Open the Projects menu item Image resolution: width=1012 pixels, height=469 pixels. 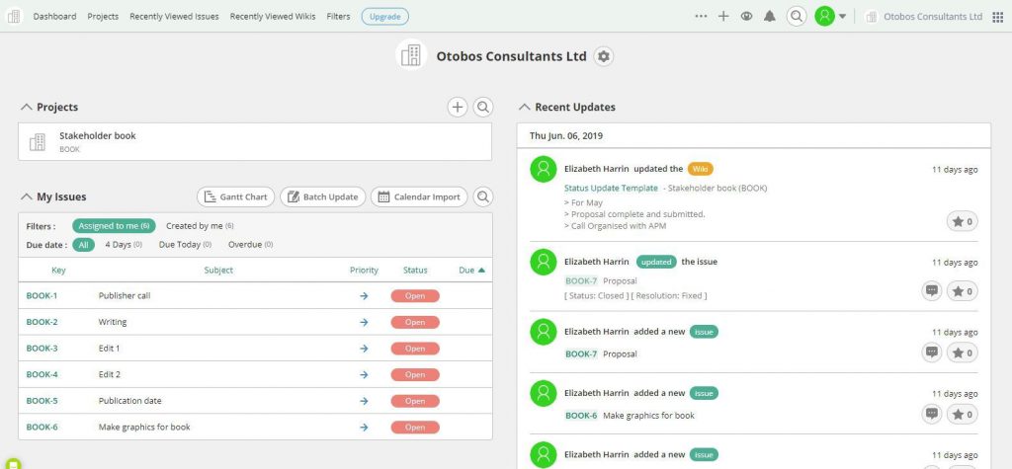coord(103,16)
